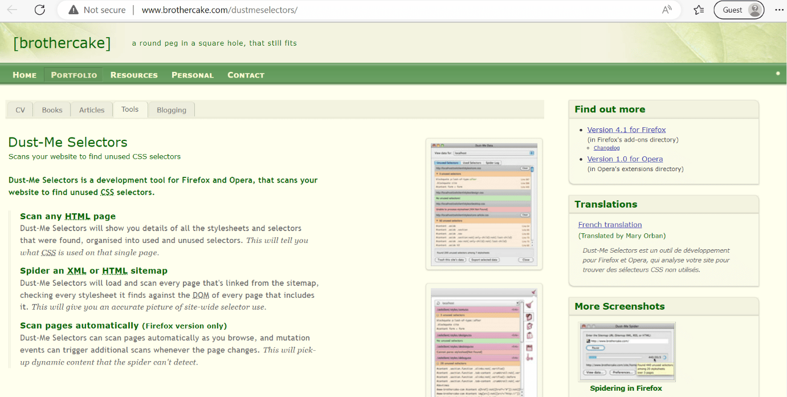Select the Tools tab
Screen dimensions: 787x397
click(130, 110)
